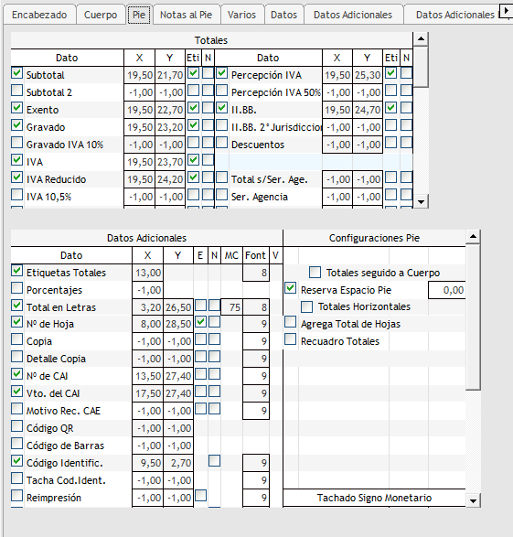This screenshot has height=537, width=513.
Task: Click the Totales scrollbar down arrow
Action: click(421, 201)
